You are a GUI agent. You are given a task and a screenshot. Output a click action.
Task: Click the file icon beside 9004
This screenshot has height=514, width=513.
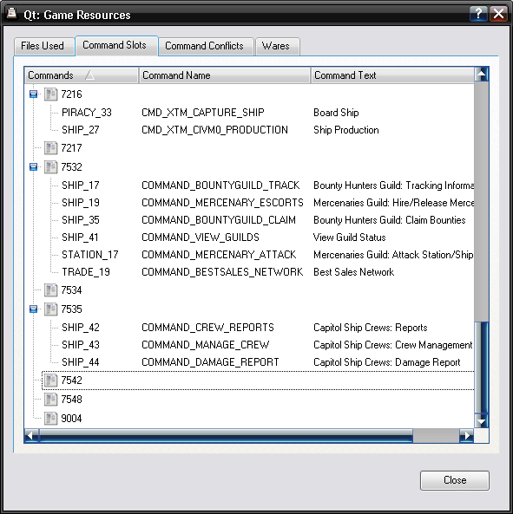tap(51, 419)
